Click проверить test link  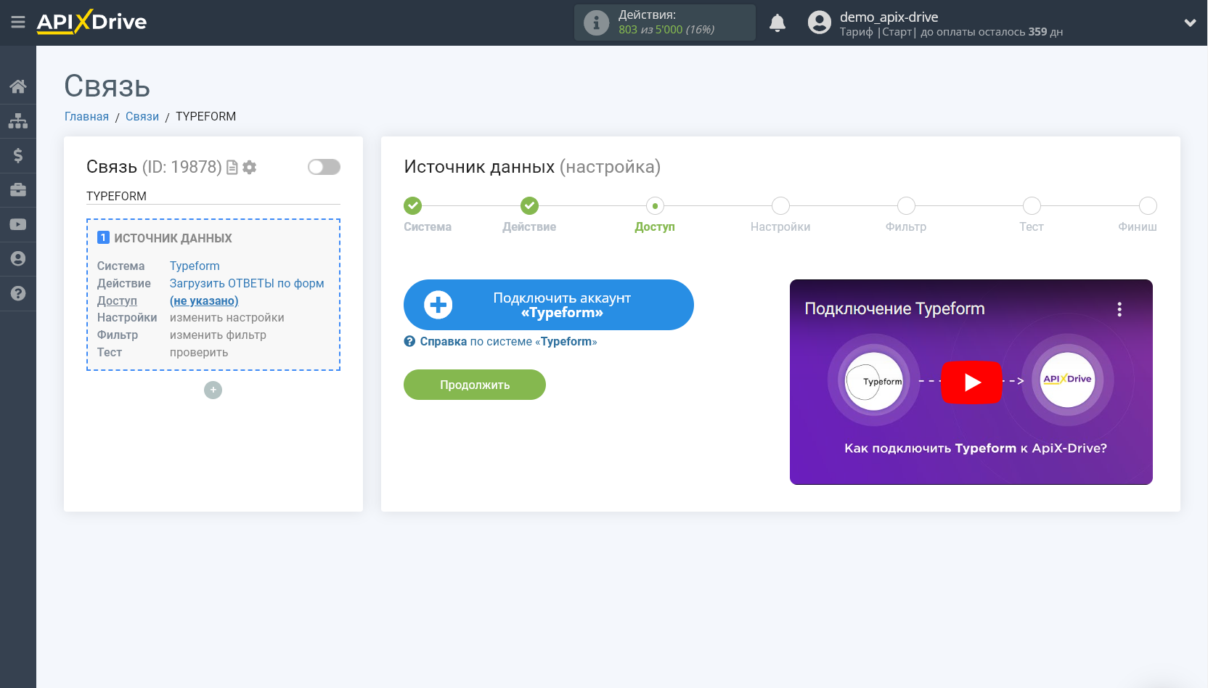click(x=199, y=353)
